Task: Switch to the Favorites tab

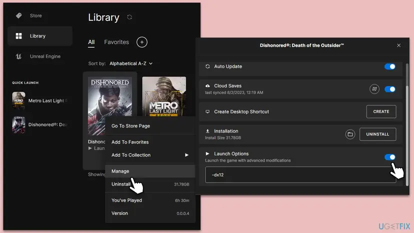Action: coord(116,42)
